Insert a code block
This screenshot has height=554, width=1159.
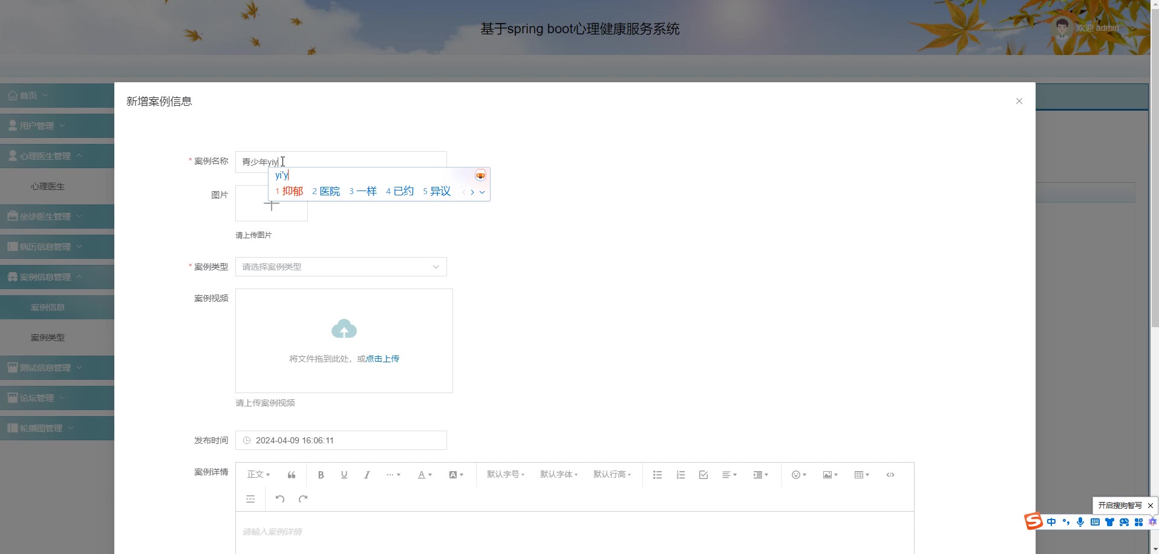pyautogui.click(x=890, y=475)
